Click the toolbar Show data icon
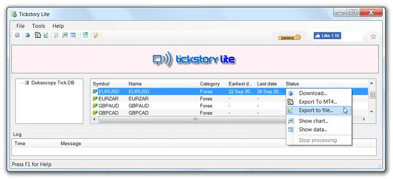Image resolution: width=393 pixels, height=179 pixels. pos(73,35)
